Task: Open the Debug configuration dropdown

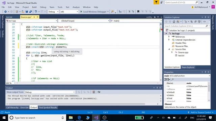Action: click(x=53, y=12)
